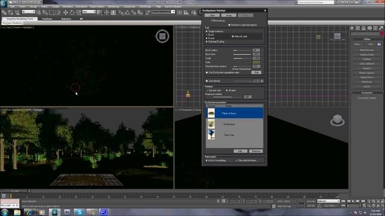
Task: Switch to the Display command panel tab
Action: coord(375,28)
